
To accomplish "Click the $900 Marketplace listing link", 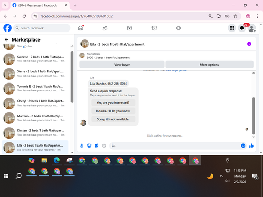I will [108, 58].
